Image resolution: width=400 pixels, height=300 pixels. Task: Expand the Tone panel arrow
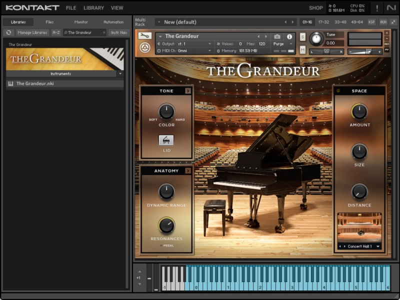tap(188, 91)
